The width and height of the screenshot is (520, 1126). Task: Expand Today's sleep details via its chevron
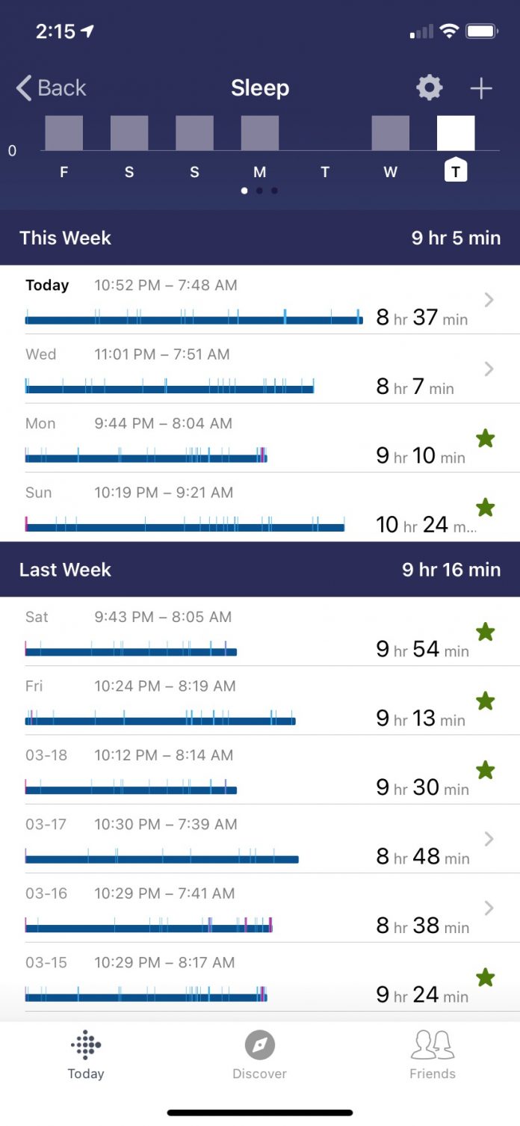coord(489,300)
